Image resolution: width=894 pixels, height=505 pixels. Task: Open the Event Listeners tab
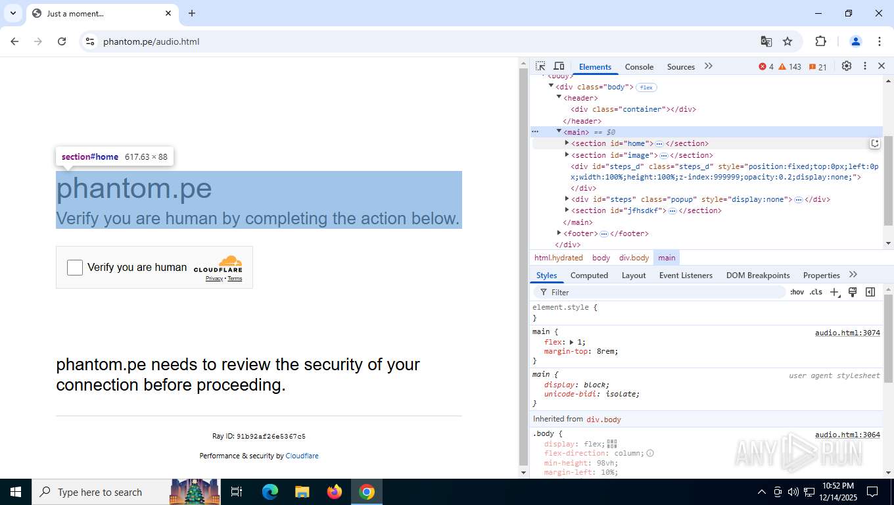686,275
